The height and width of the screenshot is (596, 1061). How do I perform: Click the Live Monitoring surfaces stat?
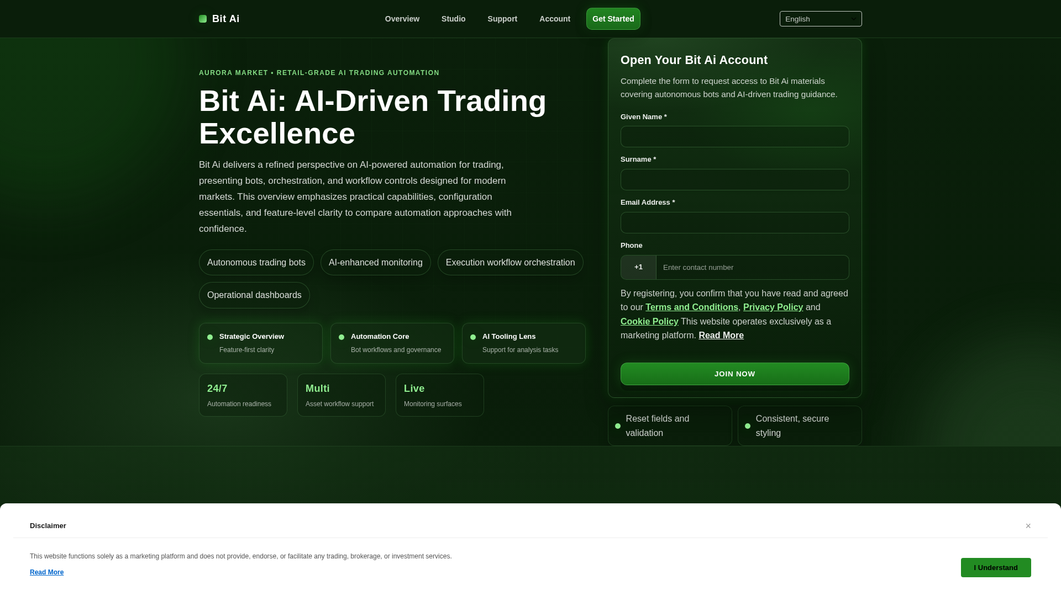pos(440,395)
